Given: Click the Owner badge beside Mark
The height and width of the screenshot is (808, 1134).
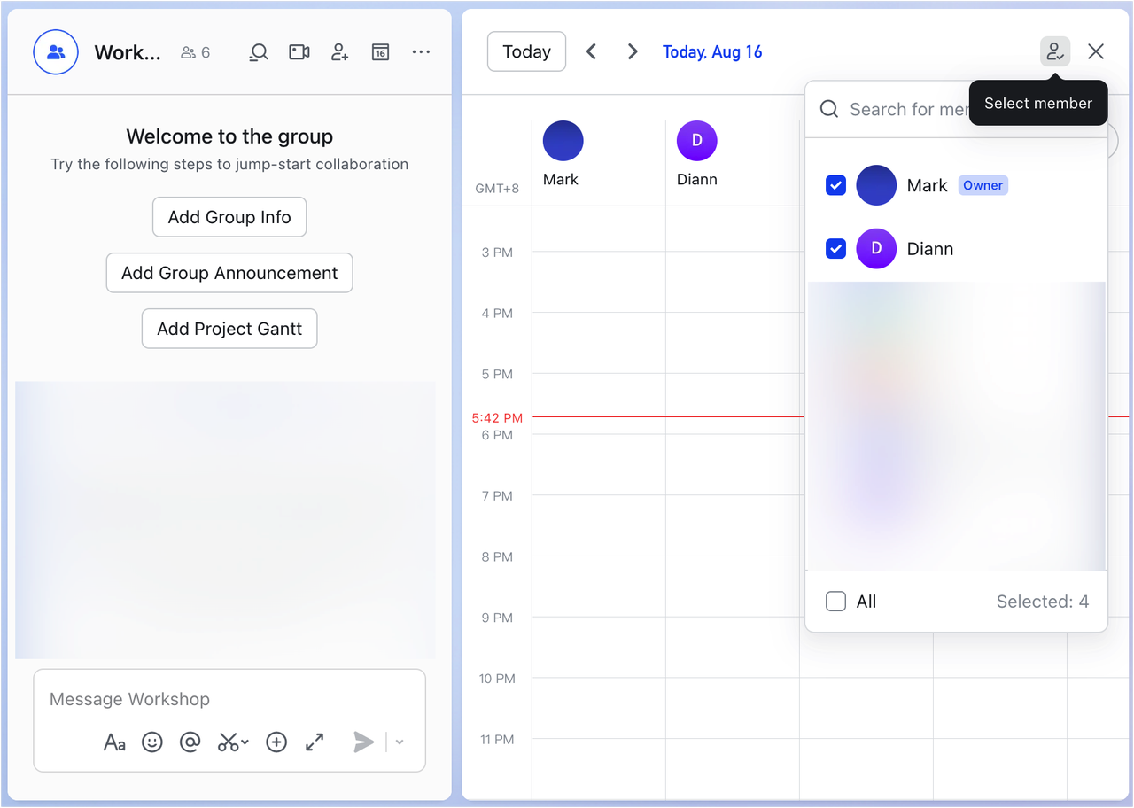Looking at the screenshot, I should (983, 185).
